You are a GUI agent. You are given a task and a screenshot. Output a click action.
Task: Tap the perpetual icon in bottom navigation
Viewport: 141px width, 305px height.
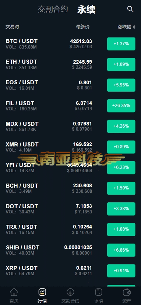(x=99, y=292)
